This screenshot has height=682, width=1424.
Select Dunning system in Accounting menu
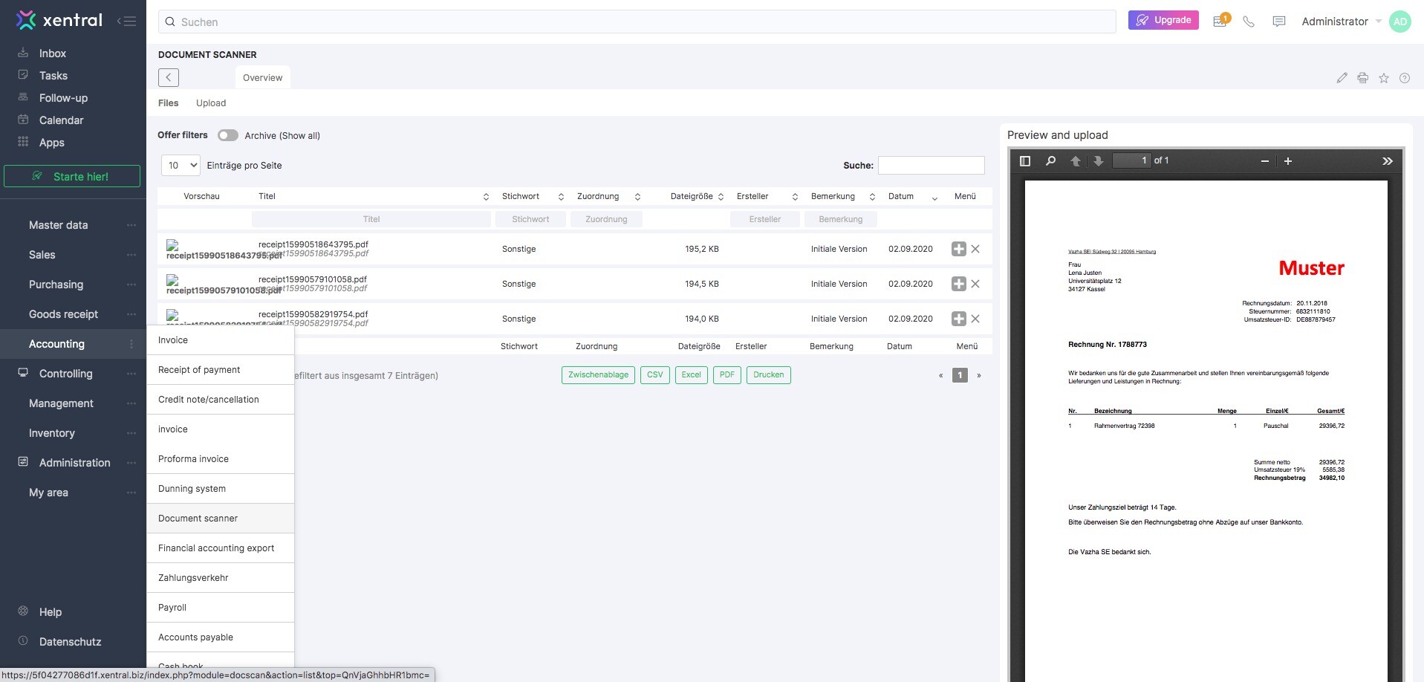[x=221, y=489]
